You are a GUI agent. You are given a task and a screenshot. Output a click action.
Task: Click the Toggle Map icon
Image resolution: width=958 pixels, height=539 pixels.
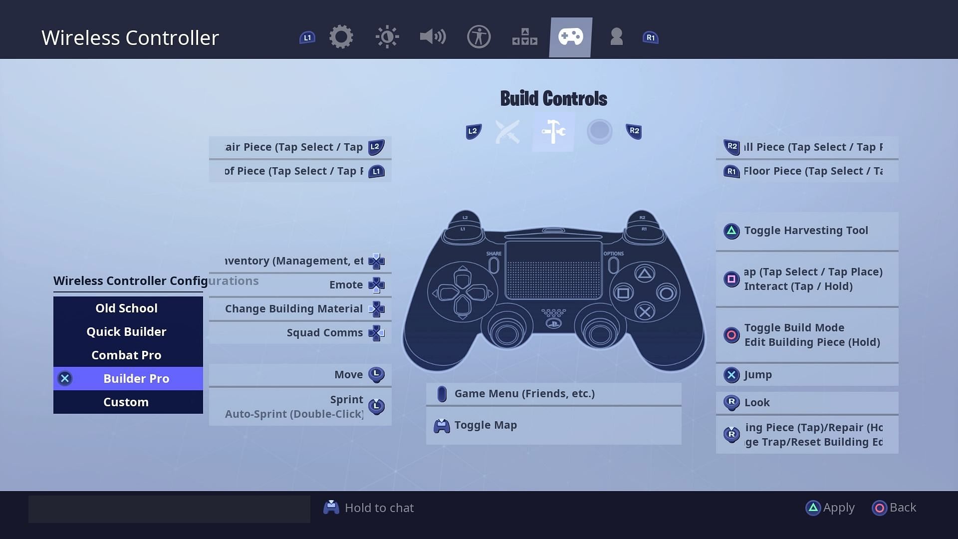442,425
